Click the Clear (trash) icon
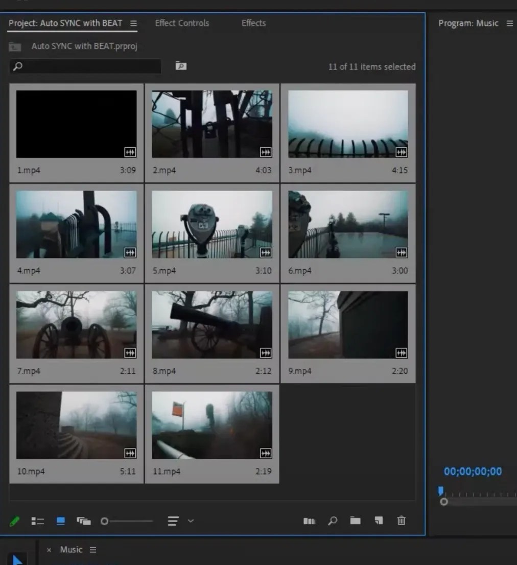This screenshot has height=565, width=517. [401, 521]
